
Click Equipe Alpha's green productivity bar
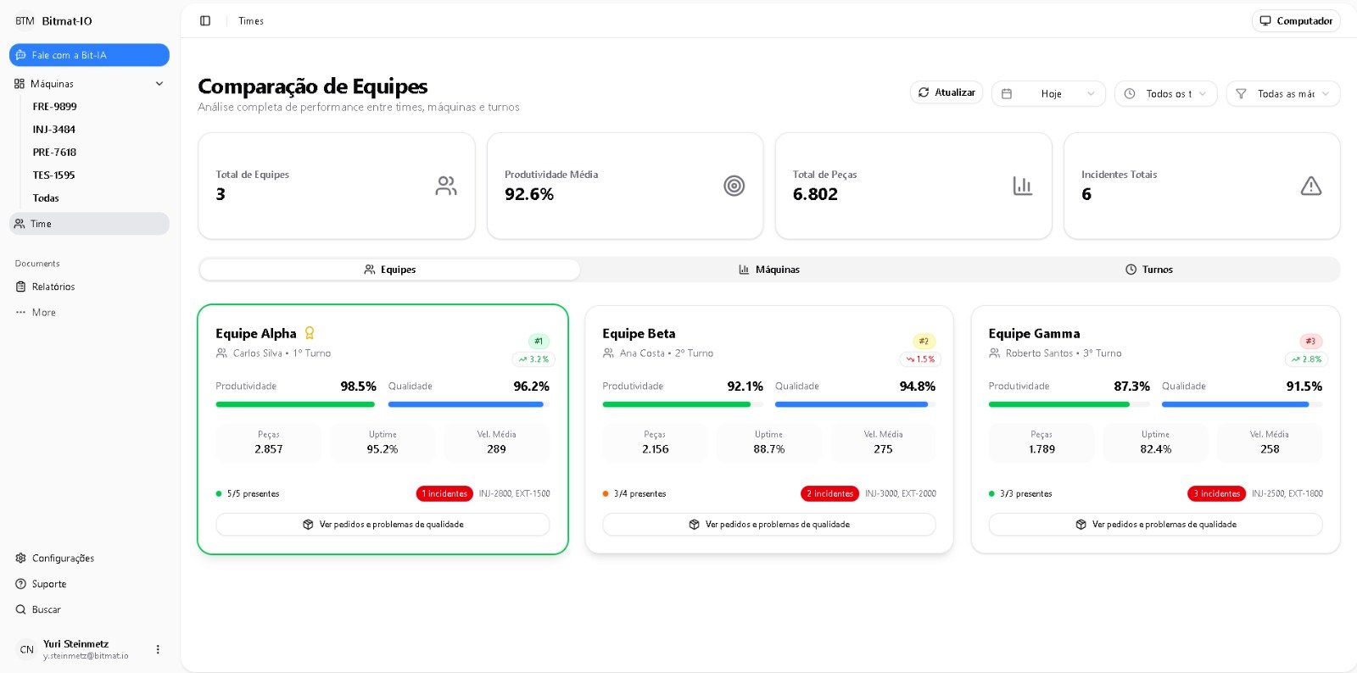(294, 404)
